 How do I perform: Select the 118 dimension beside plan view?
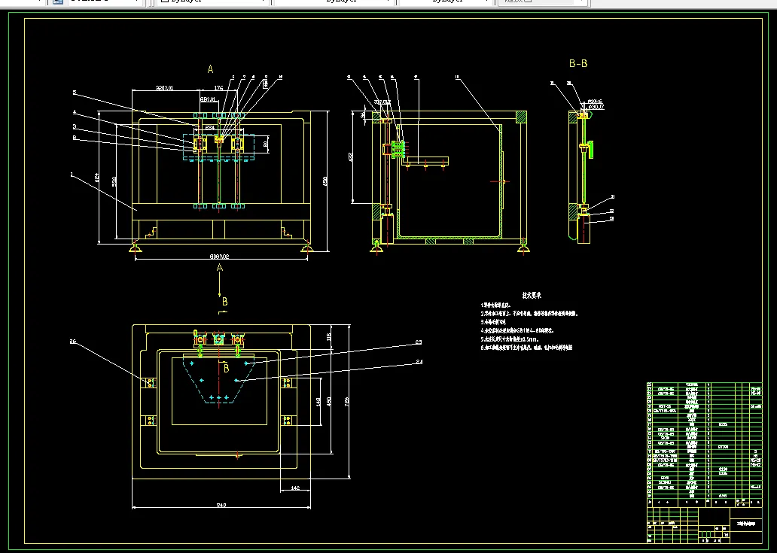coord(328,337)
